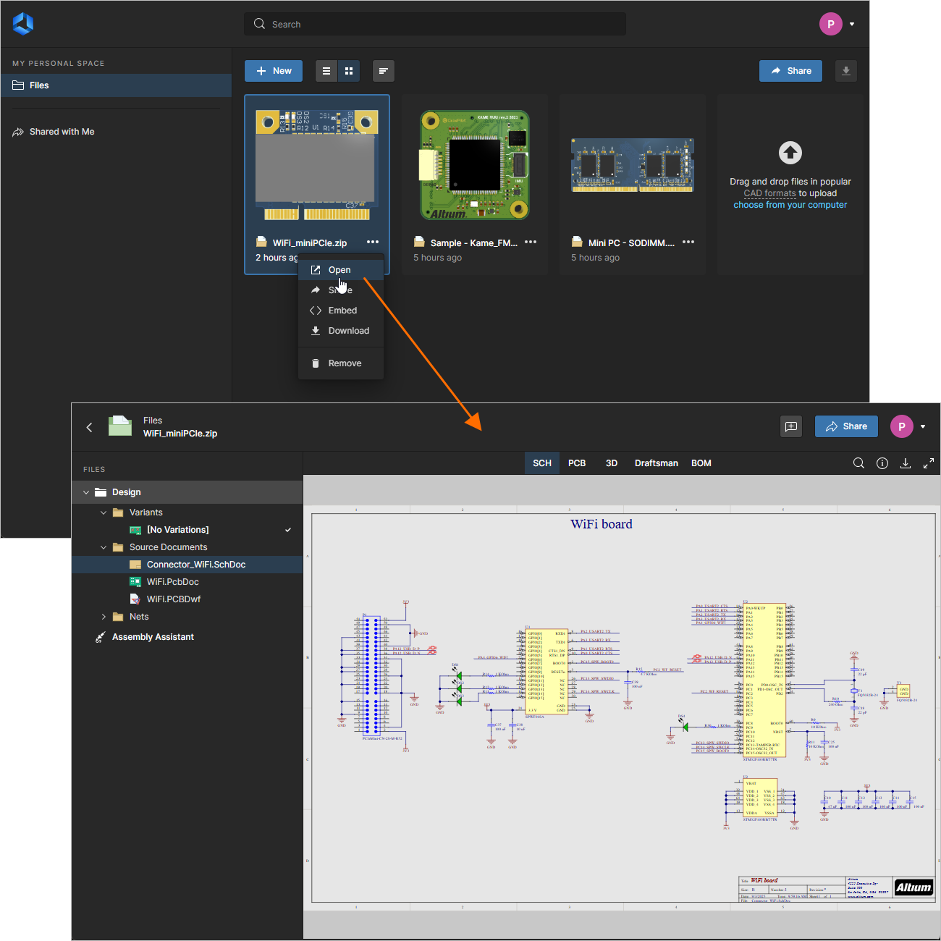This screenshot has height=941, width=941.
Task: Open WiFi.PCBDwf document
Action: 187,599
